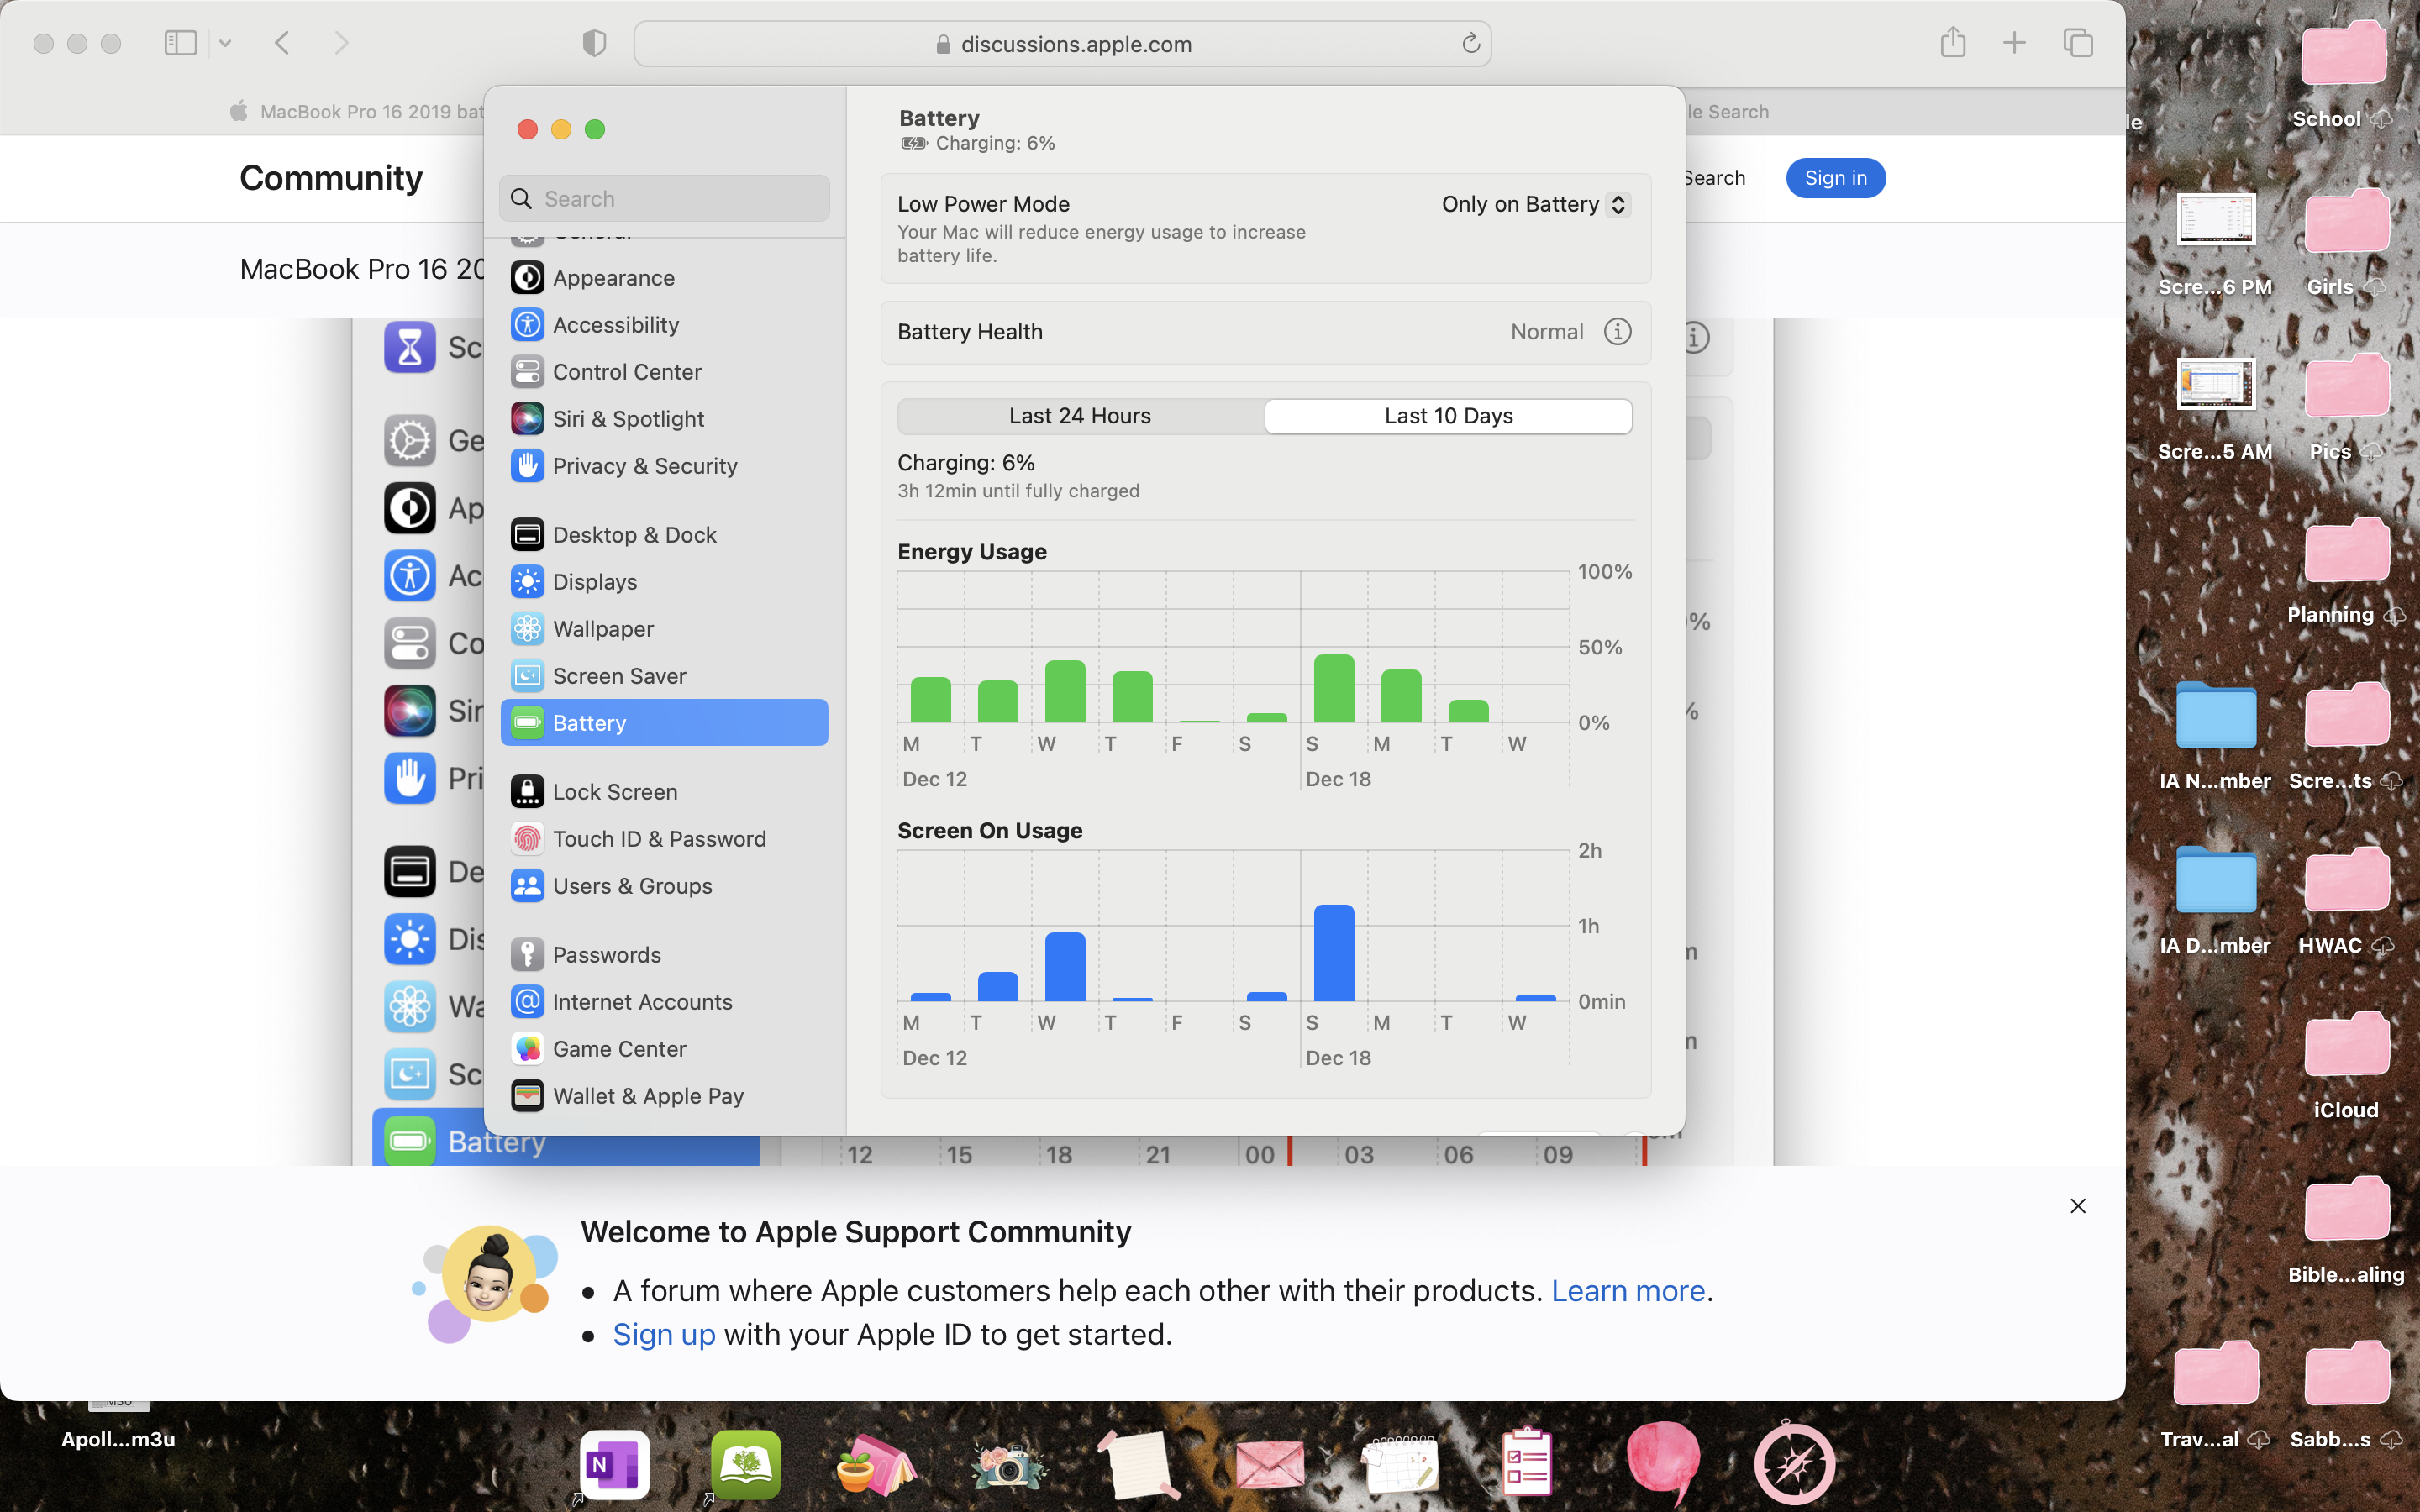Switch the graph to Last 24 Hours

tap(1080, 416)
